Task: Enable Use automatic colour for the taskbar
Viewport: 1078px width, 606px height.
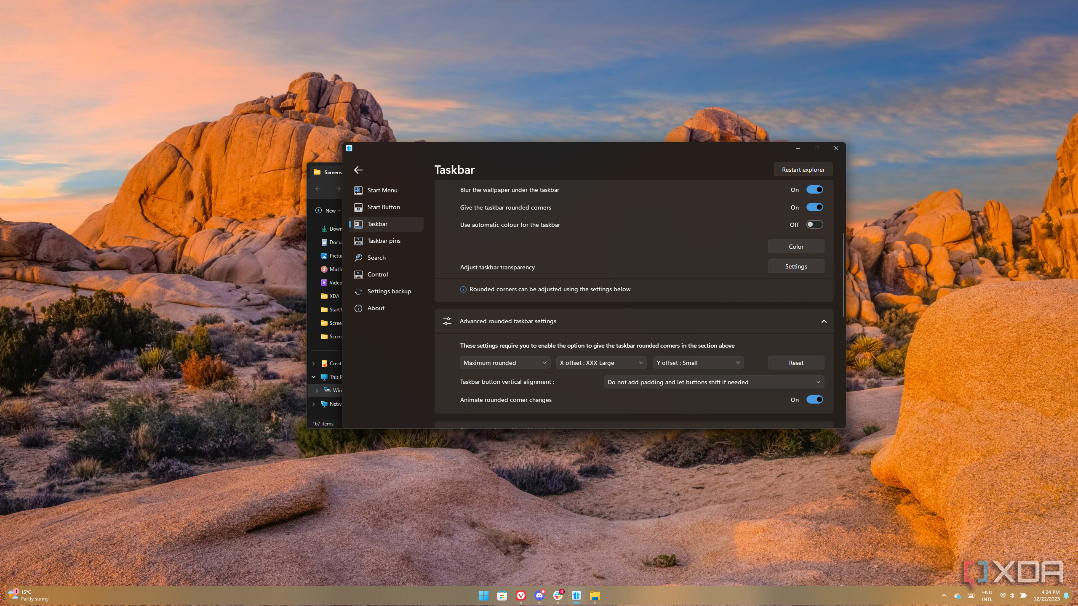Action: 814,225
